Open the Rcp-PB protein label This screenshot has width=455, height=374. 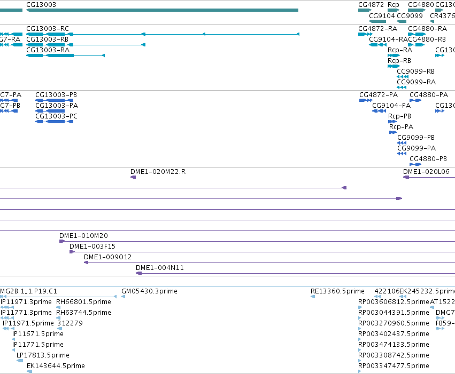(399, 116)
